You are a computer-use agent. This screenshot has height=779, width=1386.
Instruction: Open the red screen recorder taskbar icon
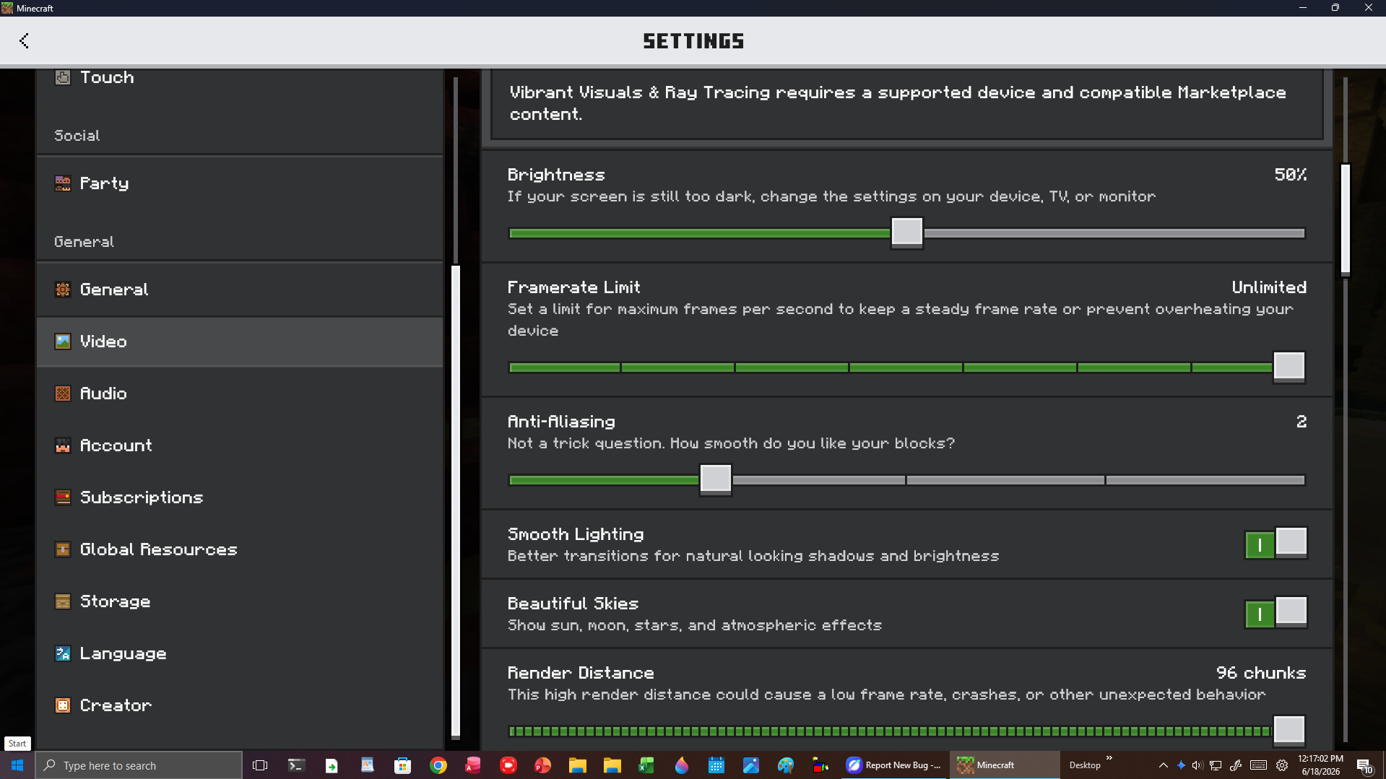pos(508,765)
